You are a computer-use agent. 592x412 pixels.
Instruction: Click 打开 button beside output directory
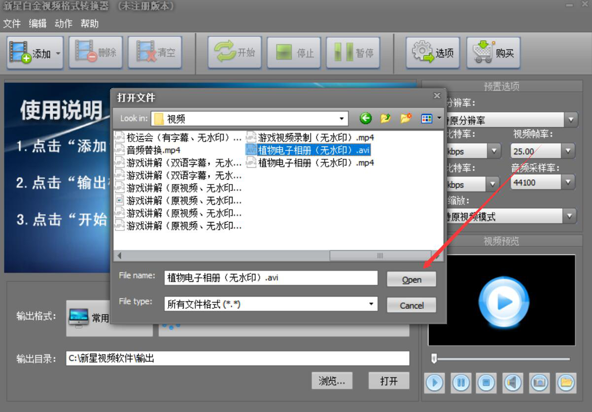[389, 381]
